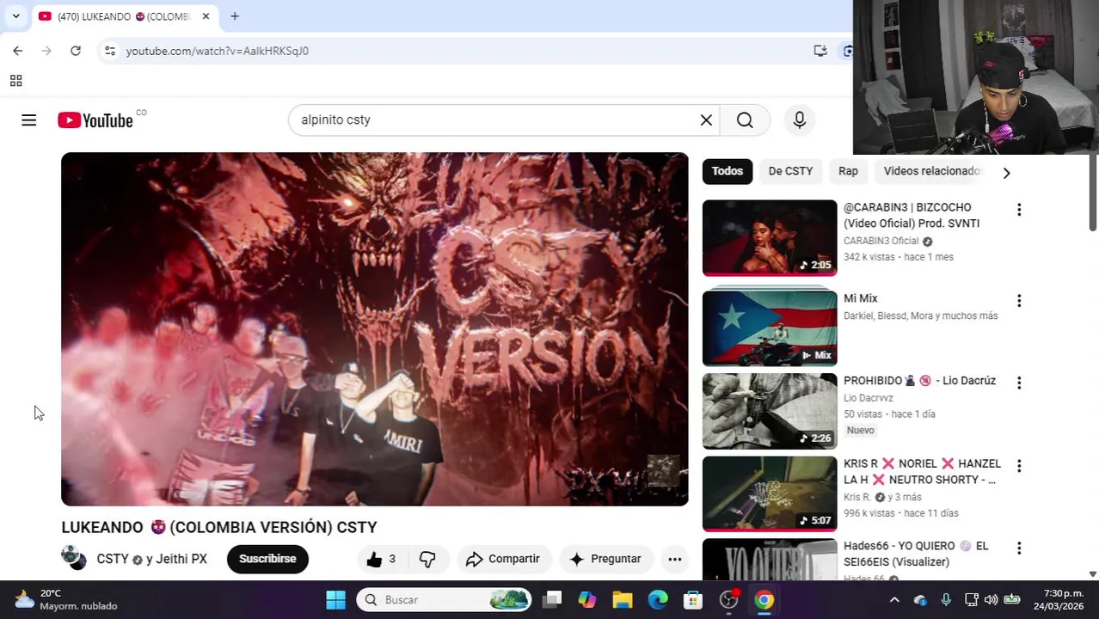Launch Copilot from the taskbar

click(587, 600)
